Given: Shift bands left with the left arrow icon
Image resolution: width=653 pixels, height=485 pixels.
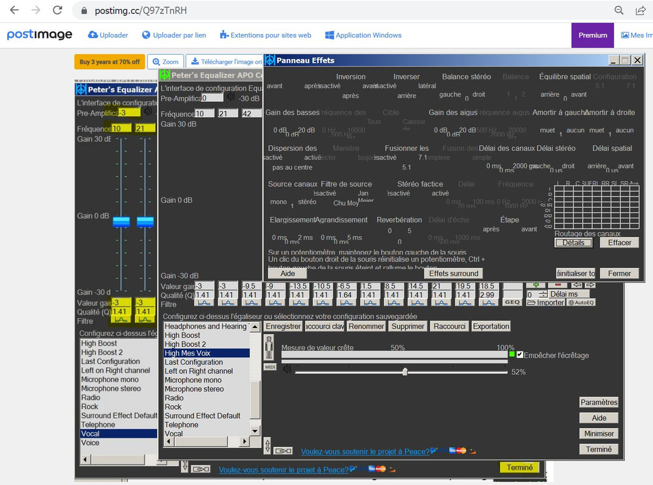Looking at the screenshot, I should pos(577,285).
